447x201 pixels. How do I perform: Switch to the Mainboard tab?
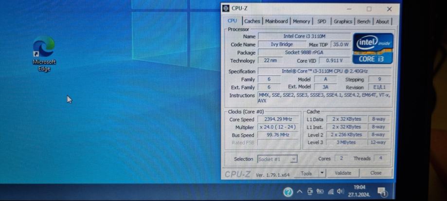pos(277,21)
